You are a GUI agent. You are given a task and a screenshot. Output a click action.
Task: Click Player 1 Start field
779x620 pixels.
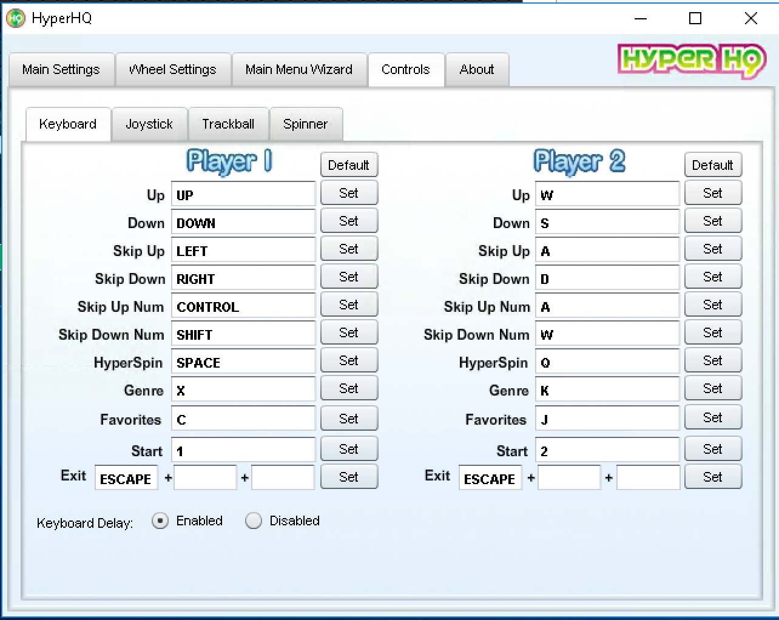tap(243, 450)
